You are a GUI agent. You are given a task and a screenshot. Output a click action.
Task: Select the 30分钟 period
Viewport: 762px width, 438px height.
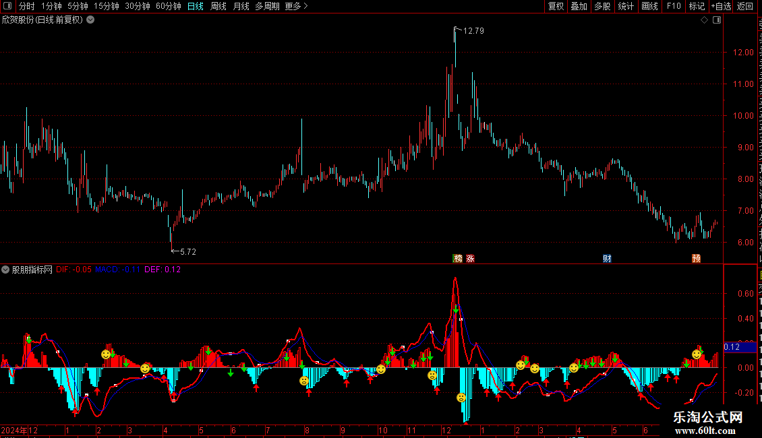(138, 6)
